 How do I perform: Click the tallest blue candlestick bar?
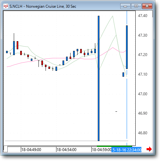click(98, 78)
